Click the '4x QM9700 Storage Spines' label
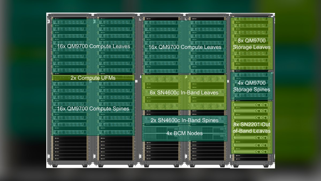Screen dimensions: 321x181 tap(252, 86)
